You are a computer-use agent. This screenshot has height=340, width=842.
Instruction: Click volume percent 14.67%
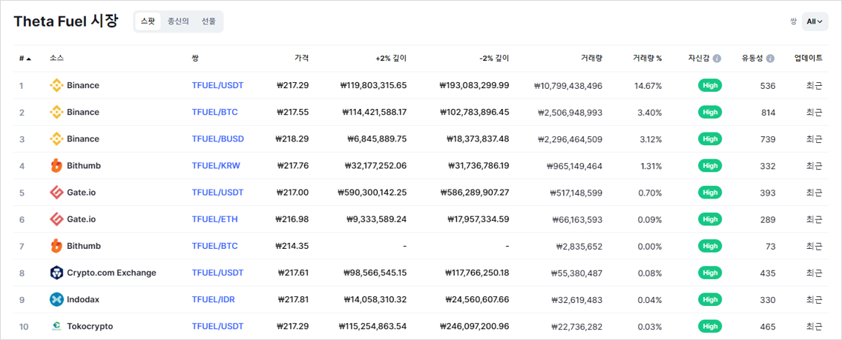tap(648, 85)
